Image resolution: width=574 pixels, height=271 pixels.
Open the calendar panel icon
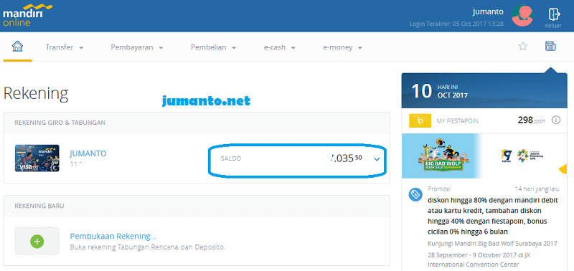point(550,46)
